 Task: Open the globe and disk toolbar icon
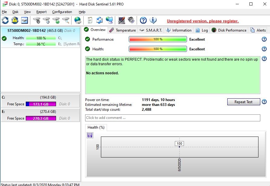[78, 20]
